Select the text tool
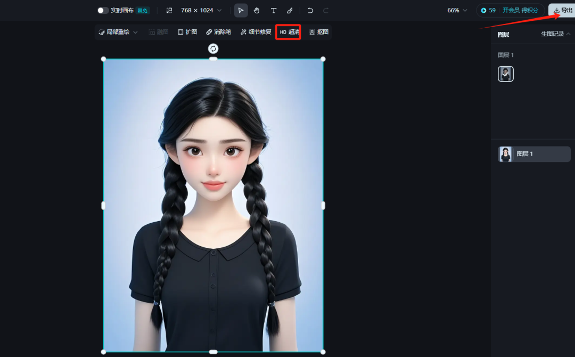Image resolution: width=575 pixels, height=357 pixels. click(274, 10)
